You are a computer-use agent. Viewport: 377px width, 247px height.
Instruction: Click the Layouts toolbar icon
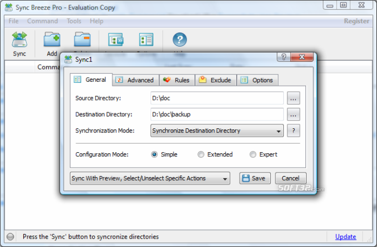point(116,40)
